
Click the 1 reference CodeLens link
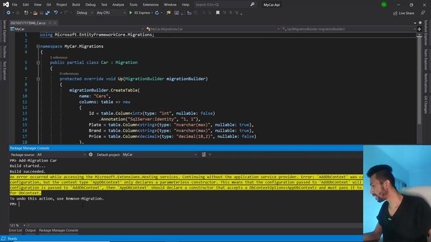coord(59,58)
